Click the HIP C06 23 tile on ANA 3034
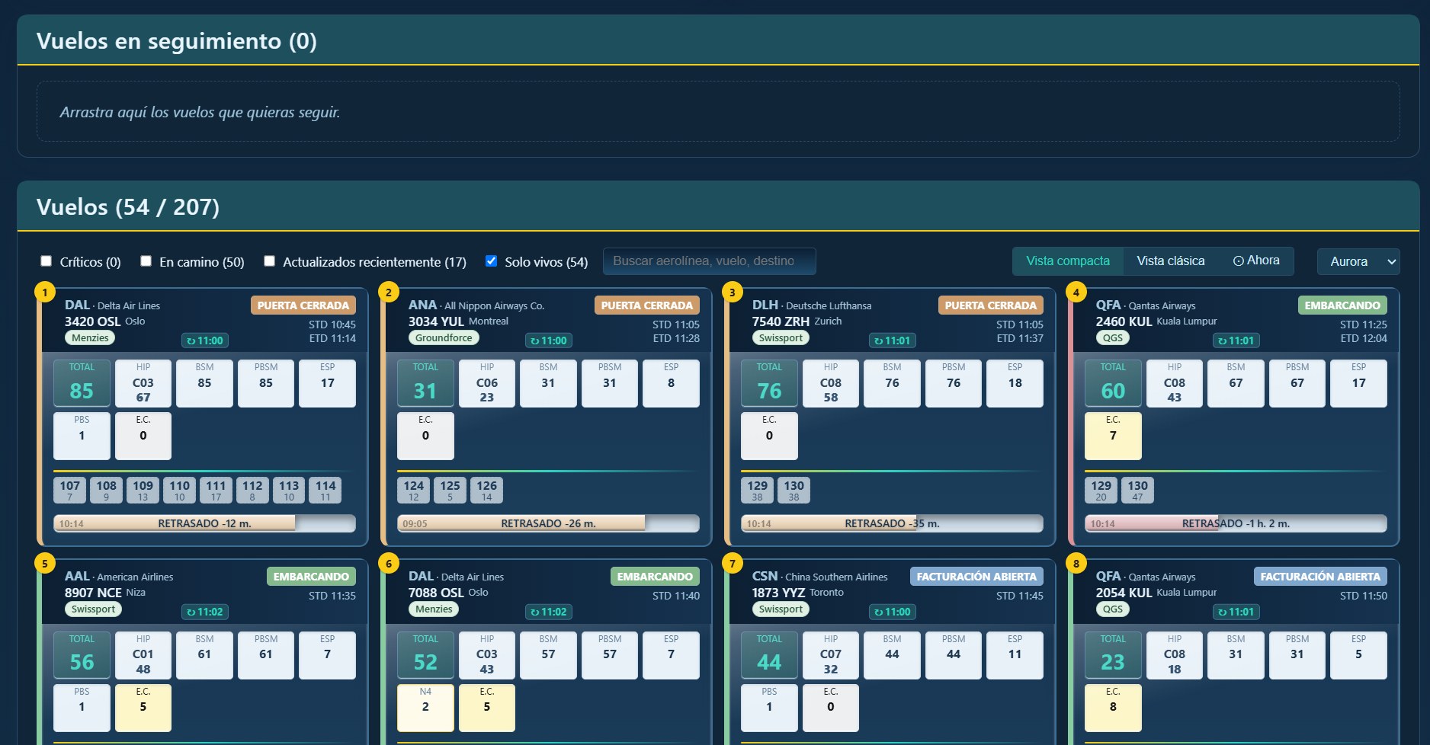This screenshot has height=745, width=1430. click(487, 383)
